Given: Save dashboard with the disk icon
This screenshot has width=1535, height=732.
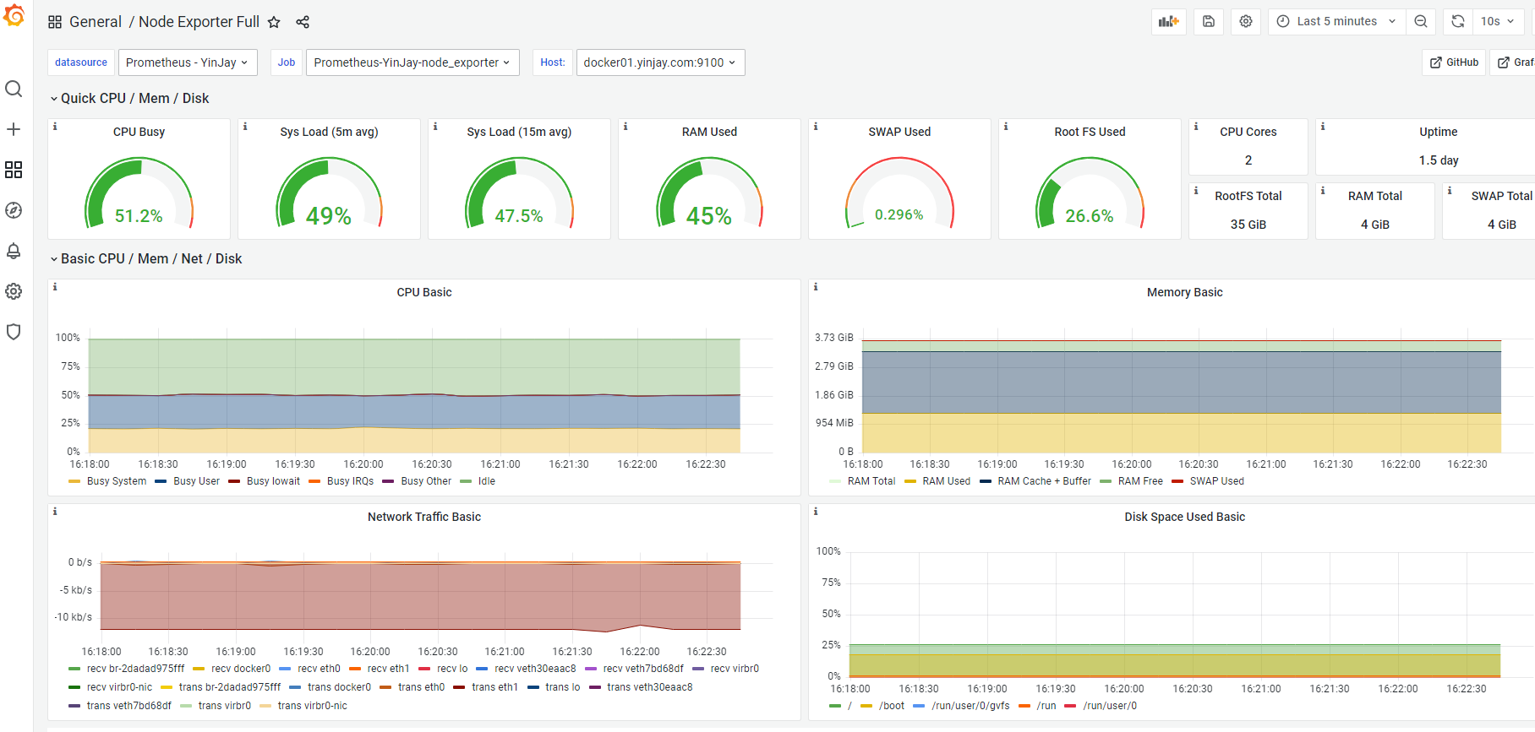Looking at the screenshot, I should coord(1209,21).
